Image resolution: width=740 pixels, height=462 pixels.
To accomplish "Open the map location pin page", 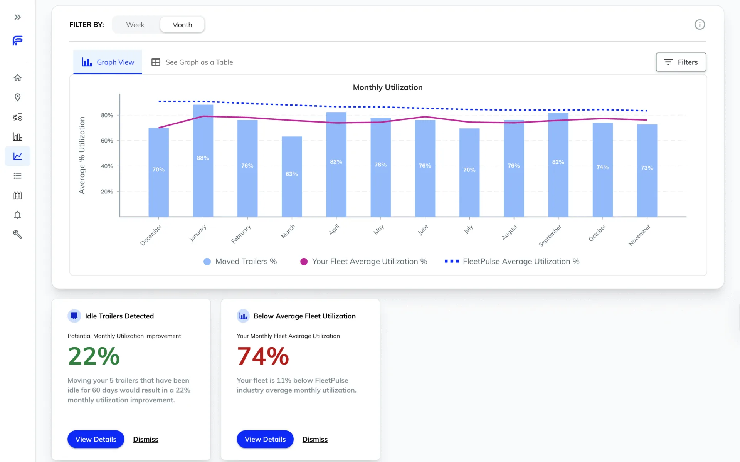I will coord(17,97).
